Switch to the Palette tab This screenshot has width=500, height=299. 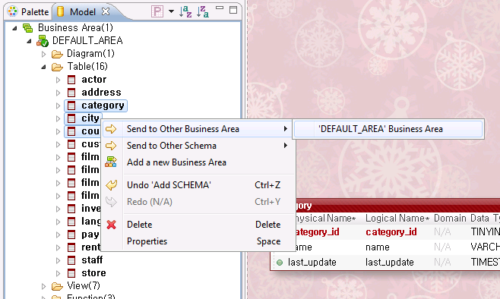point(28,12)
